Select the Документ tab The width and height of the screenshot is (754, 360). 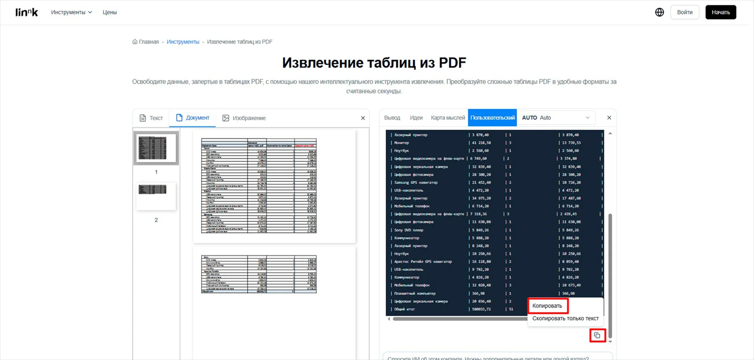click(x=193, y=118)
